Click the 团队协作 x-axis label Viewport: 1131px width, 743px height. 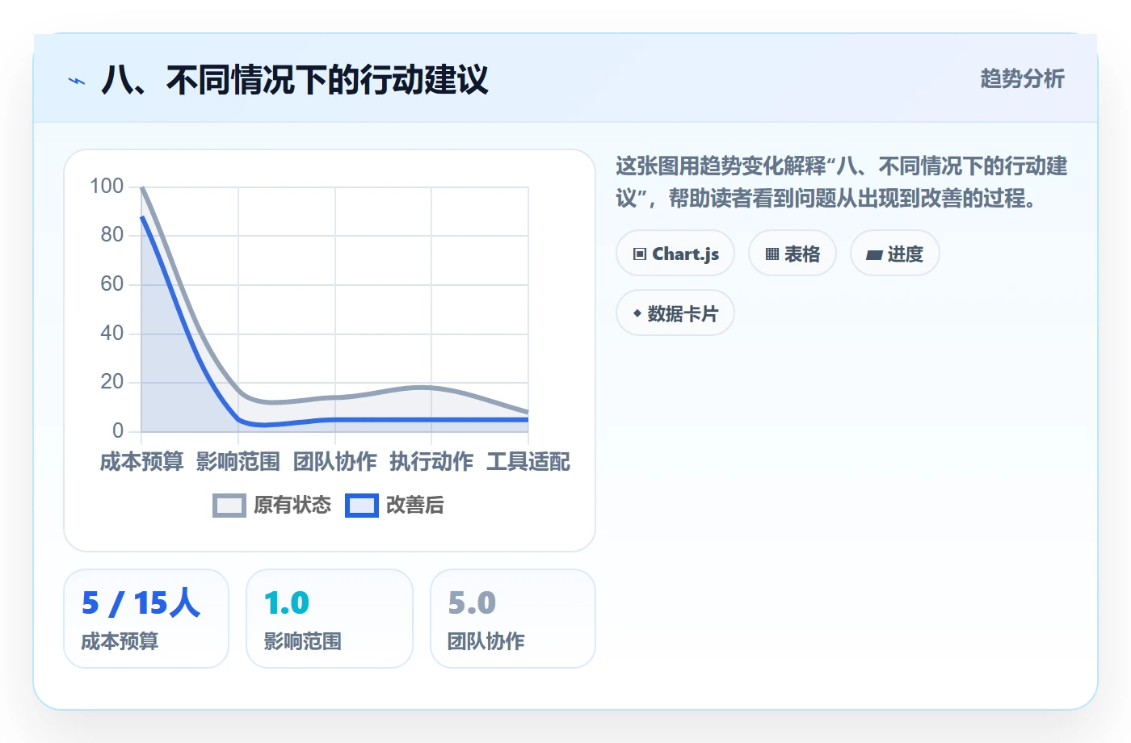click(335, 462)
